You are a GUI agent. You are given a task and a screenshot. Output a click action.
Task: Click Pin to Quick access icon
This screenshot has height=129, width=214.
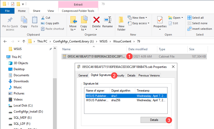tap(10, 20)
